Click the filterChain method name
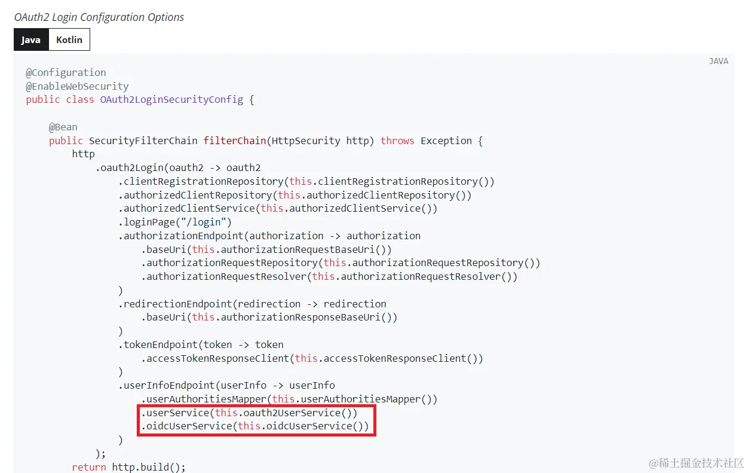 coord(235,140)
